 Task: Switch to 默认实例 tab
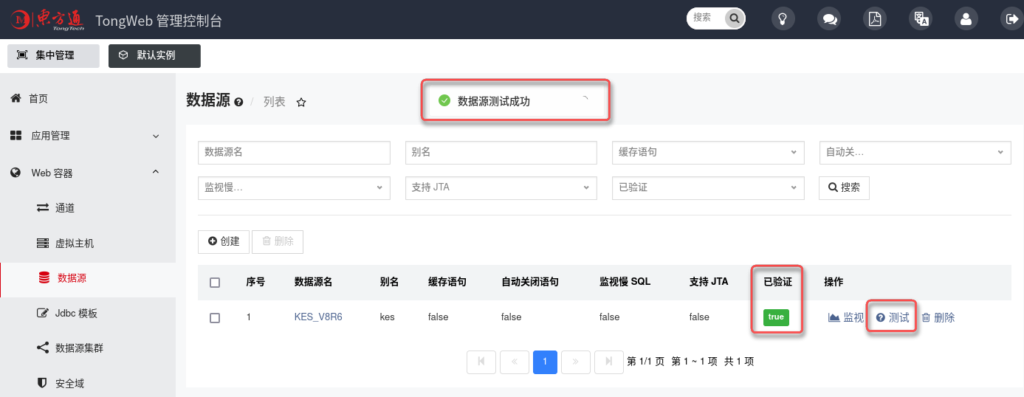point(154,56)
